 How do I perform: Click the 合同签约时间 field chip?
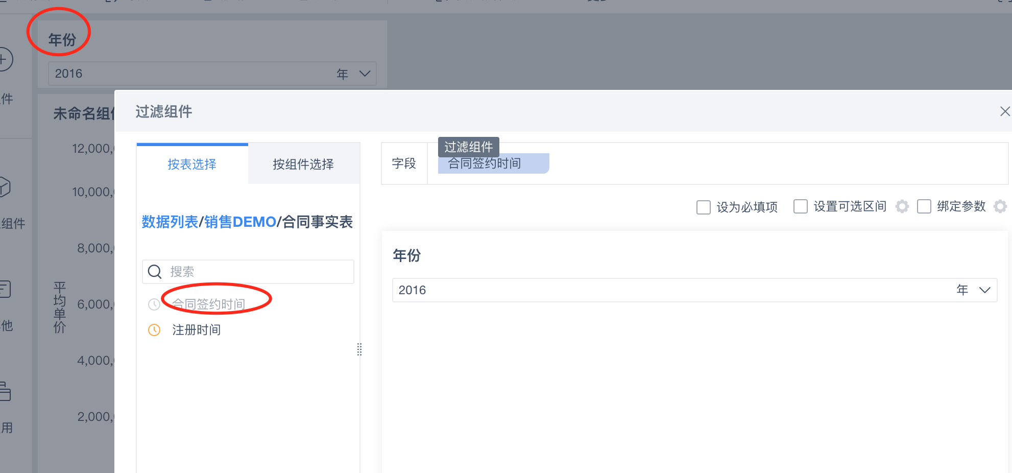[493, 163]
